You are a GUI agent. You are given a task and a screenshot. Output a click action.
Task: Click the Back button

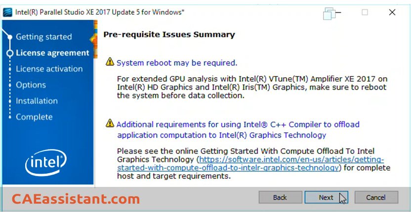coord(280,197)
